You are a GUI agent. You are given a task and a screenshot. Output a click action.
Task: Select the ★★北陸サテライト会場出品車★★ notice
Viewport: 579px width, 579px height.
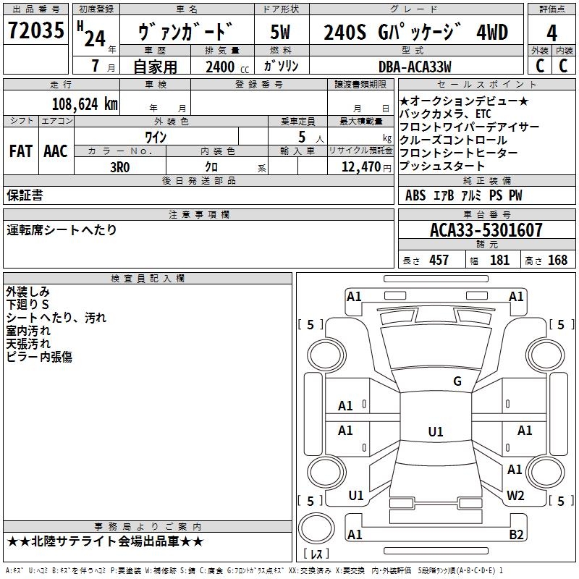105,541
